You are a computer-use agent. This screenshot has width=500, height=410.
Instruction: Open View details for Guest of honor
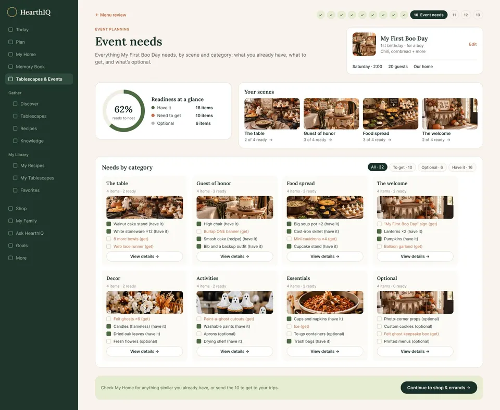click(235, 257)
